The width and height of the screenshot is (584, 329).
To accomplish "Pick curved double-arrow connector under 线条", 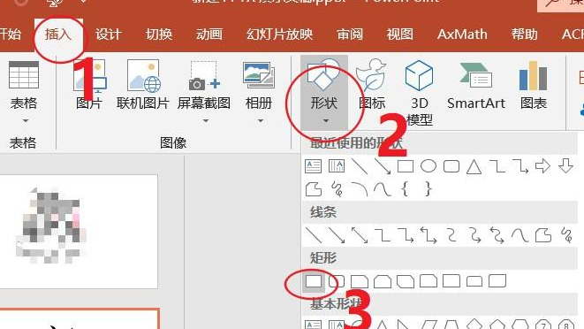I will 497,235.
